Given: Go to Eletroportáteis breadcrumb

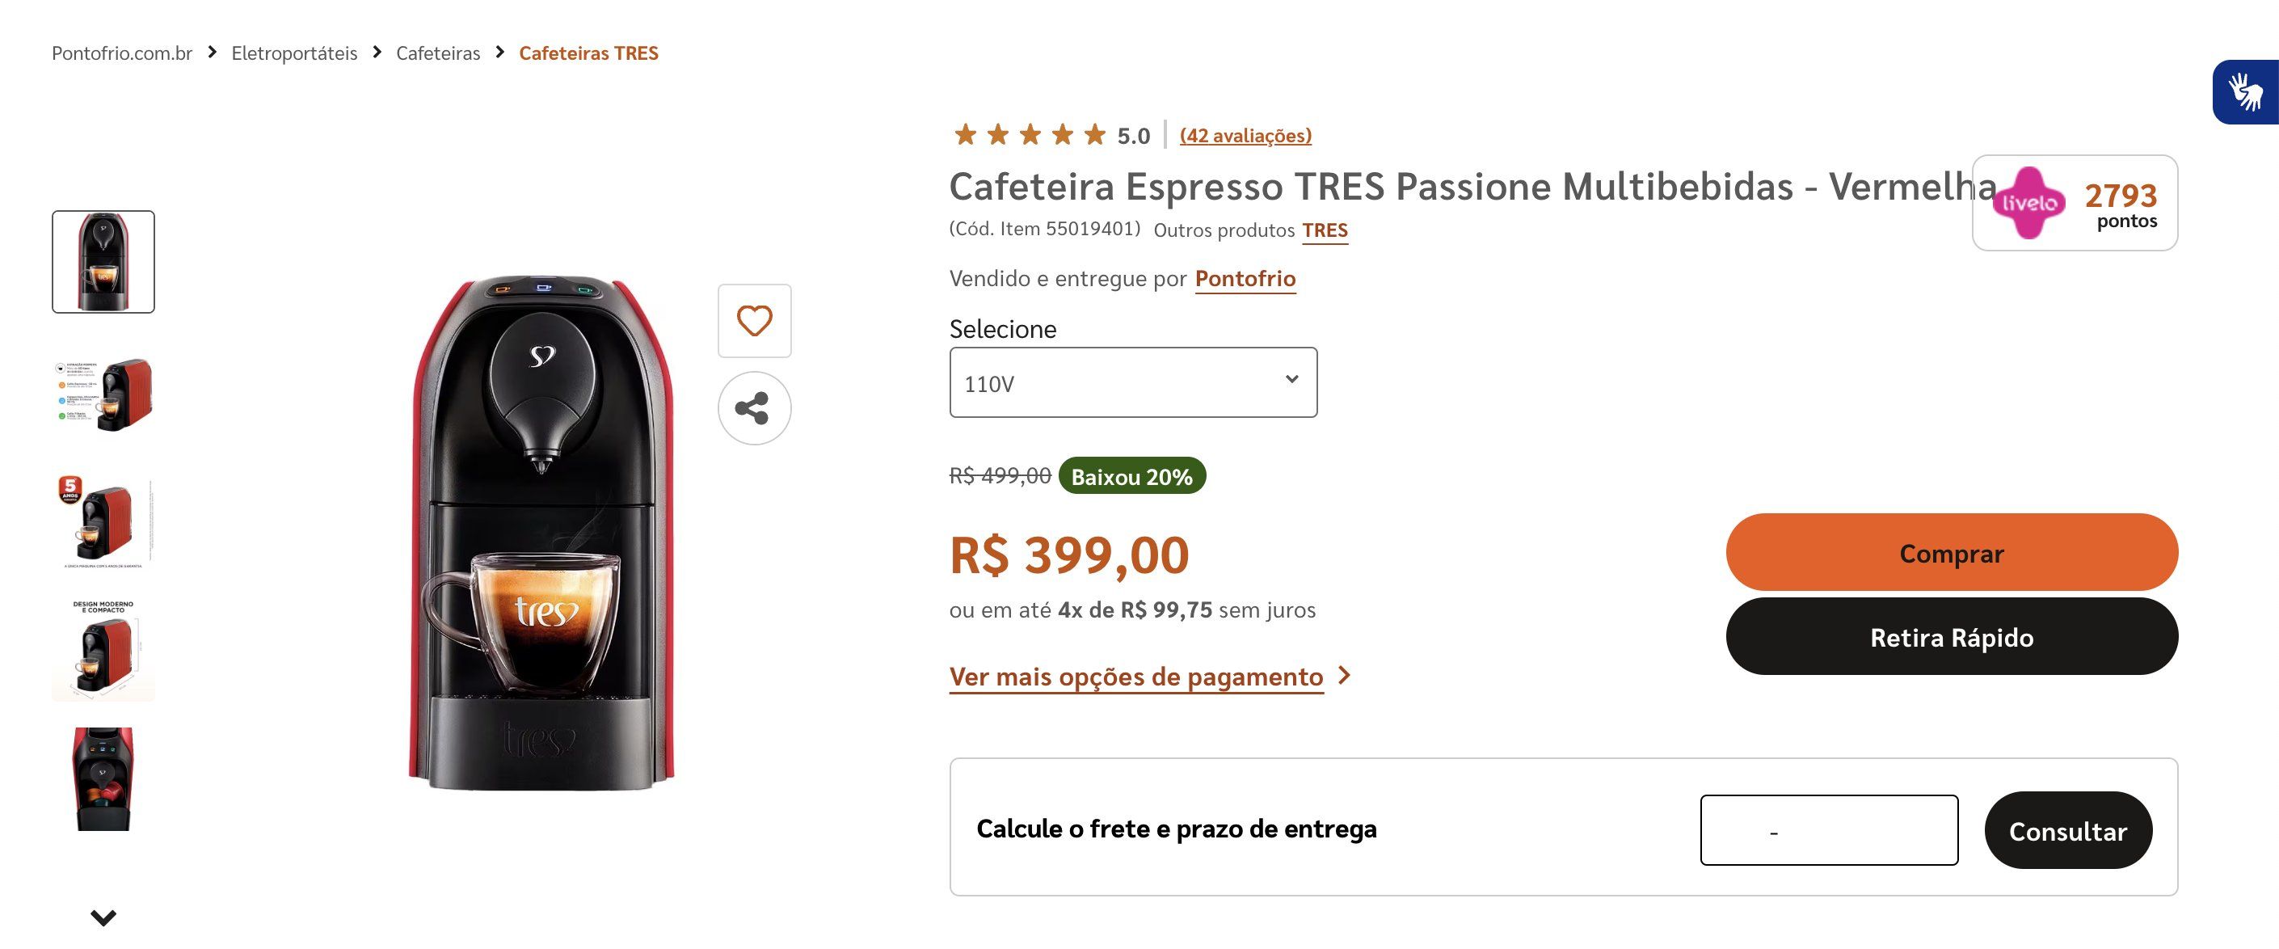Looking at the screenshot, I should pos(293,53).
